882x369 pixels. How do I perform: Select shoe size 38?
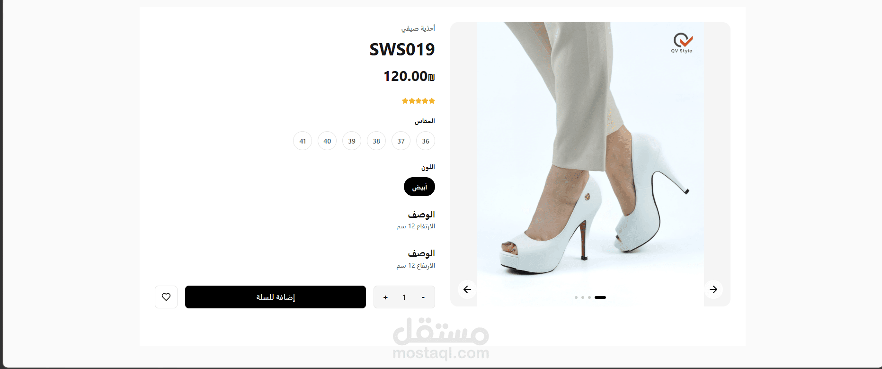[376, 141]
